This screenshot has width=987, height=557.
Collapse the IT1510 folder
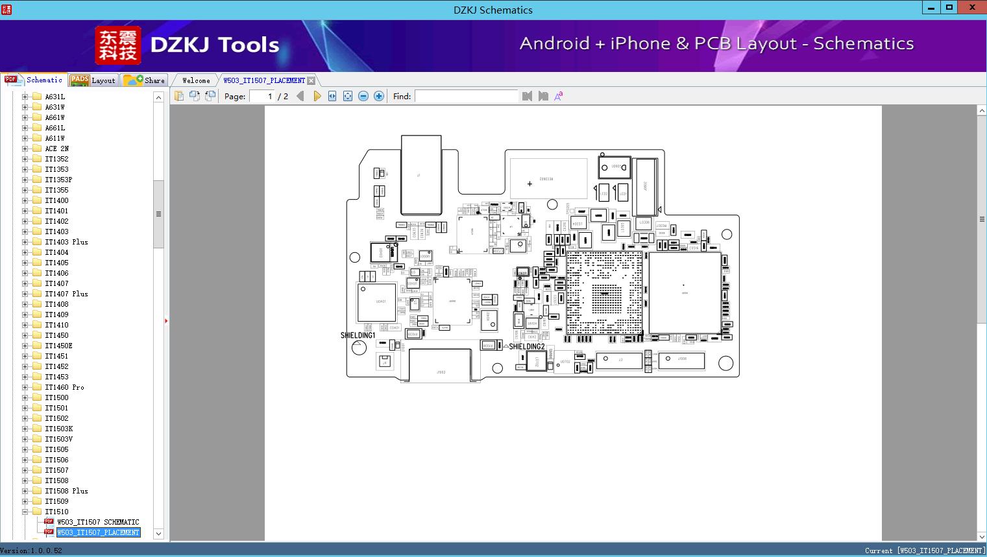point(25,512)
